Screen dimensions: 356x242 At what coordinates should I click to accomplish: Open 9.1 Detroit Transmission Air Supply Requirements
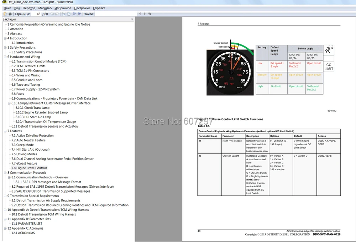pos(46,200)
